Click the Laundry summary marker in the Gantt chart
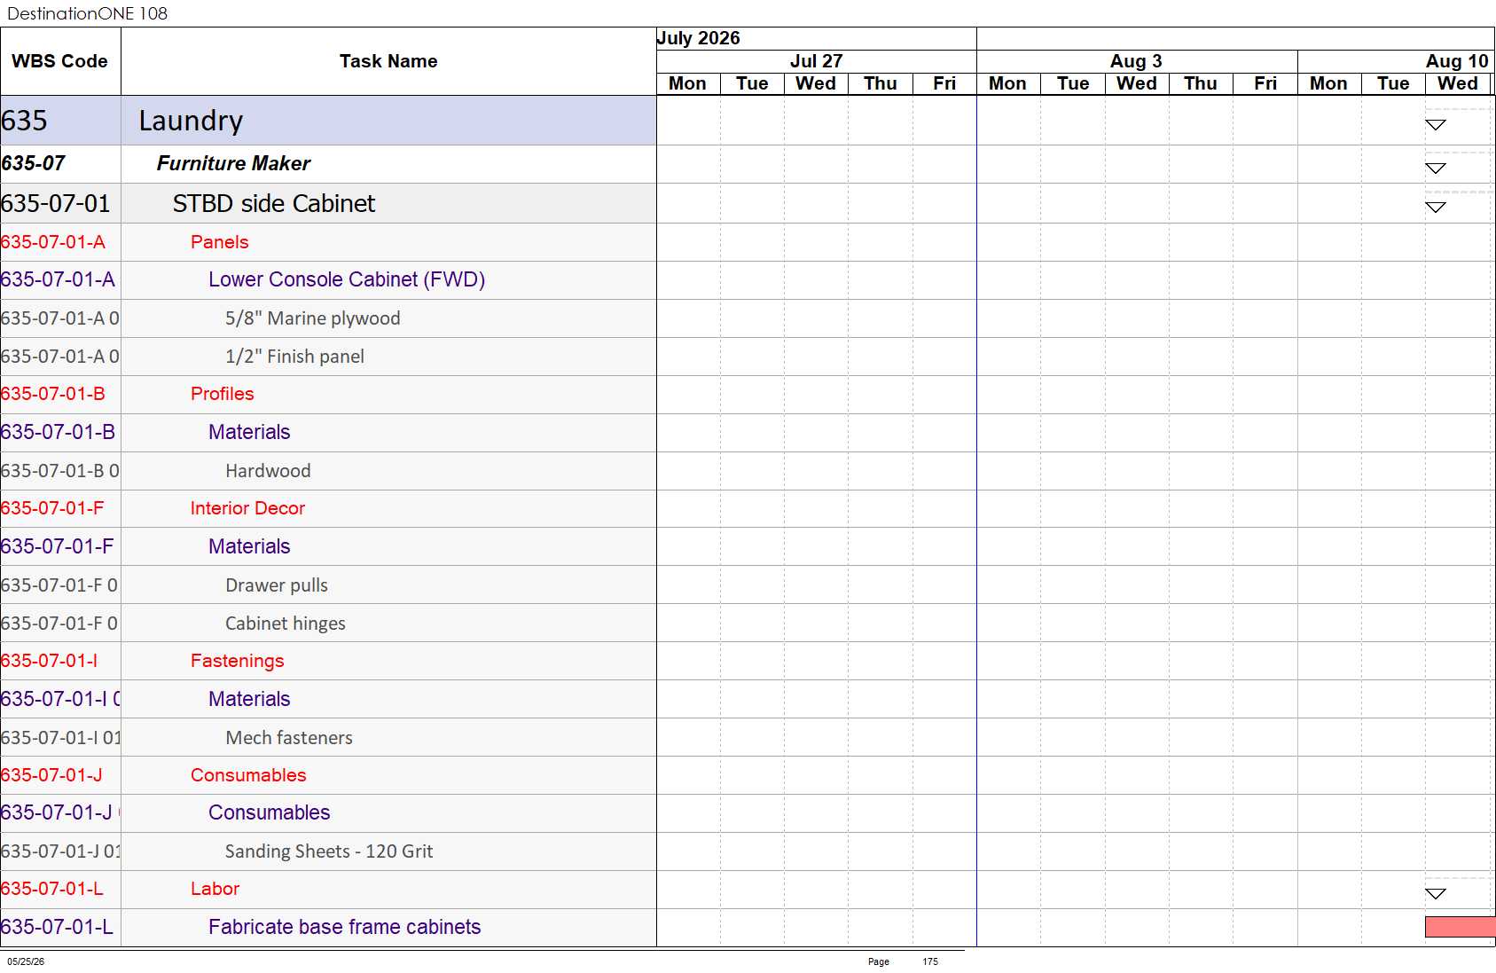Image resolution: width=1496 pixels, height=973 pixels. tap(1436, 125)
